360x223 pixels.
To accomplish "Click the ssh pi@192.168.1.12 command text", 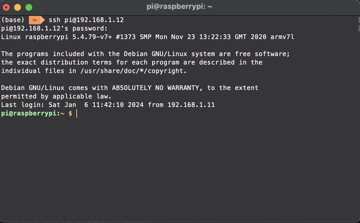I will pos(86,20).
